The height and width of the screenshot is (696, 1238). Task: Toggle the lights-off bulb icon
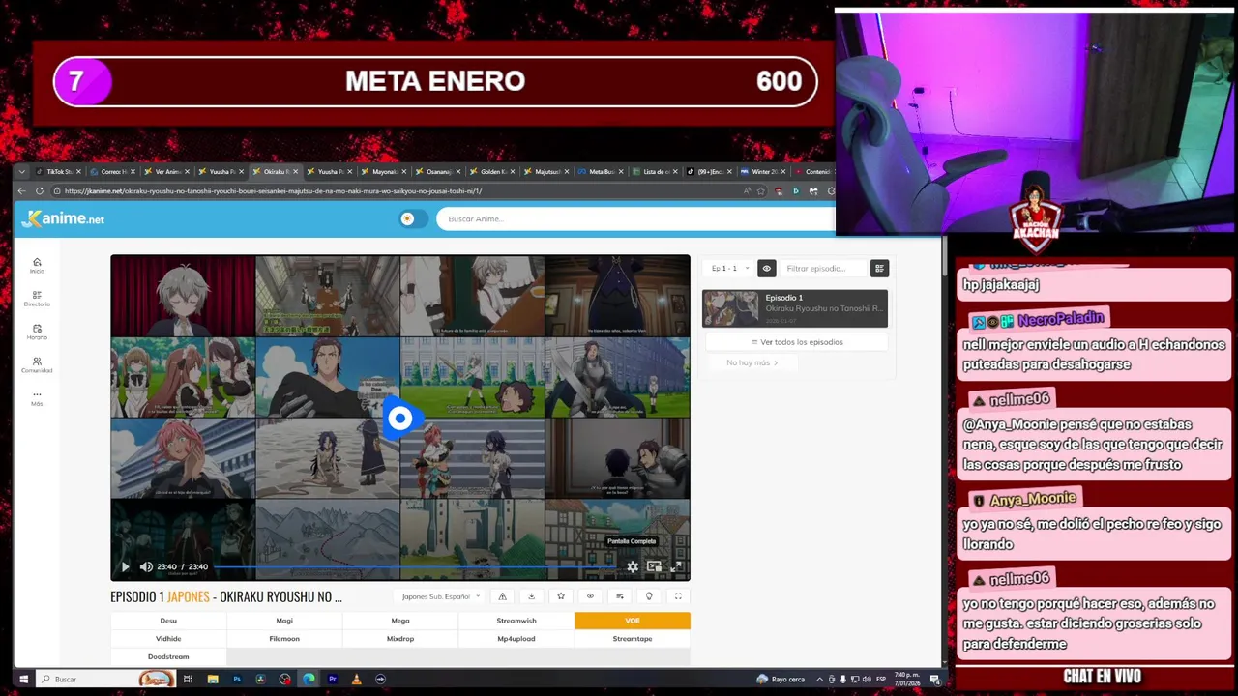point(649,596)
